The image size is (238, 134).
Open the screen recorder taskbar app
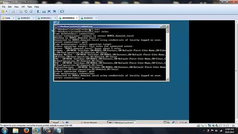click(x=48, y=131)
